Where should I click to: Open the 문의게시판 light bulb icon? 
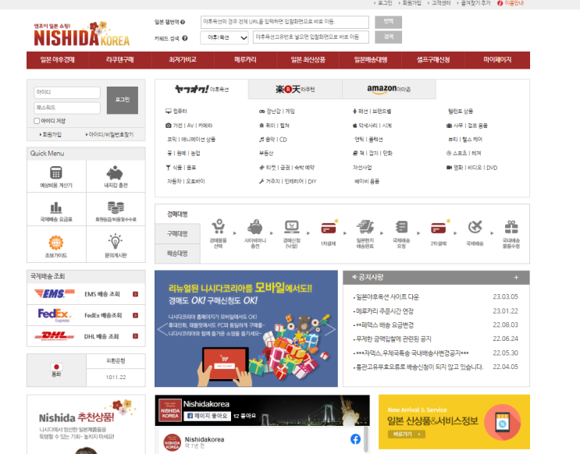(x=116, y=241)
